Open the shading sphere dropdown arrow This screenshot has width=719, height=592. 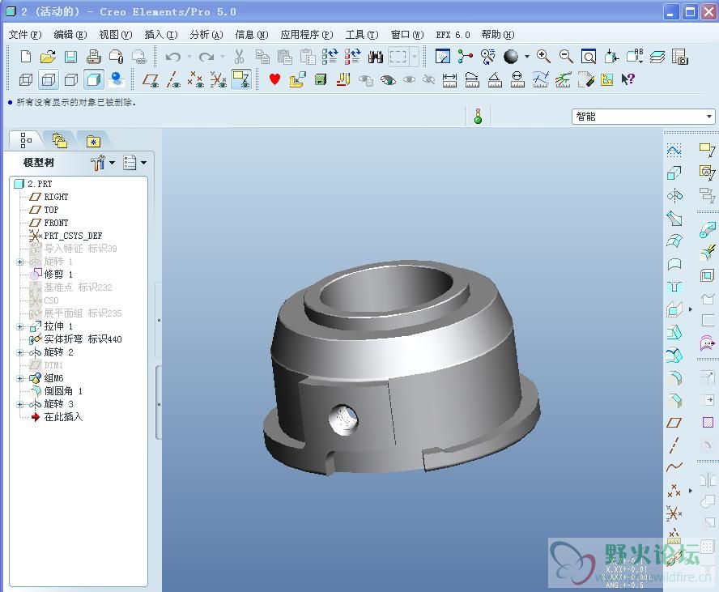coord(527,57)
